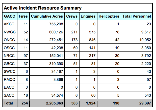Click GBCC total personnel 2,220
Screen dimensions: 156x110
coord(146,64)
